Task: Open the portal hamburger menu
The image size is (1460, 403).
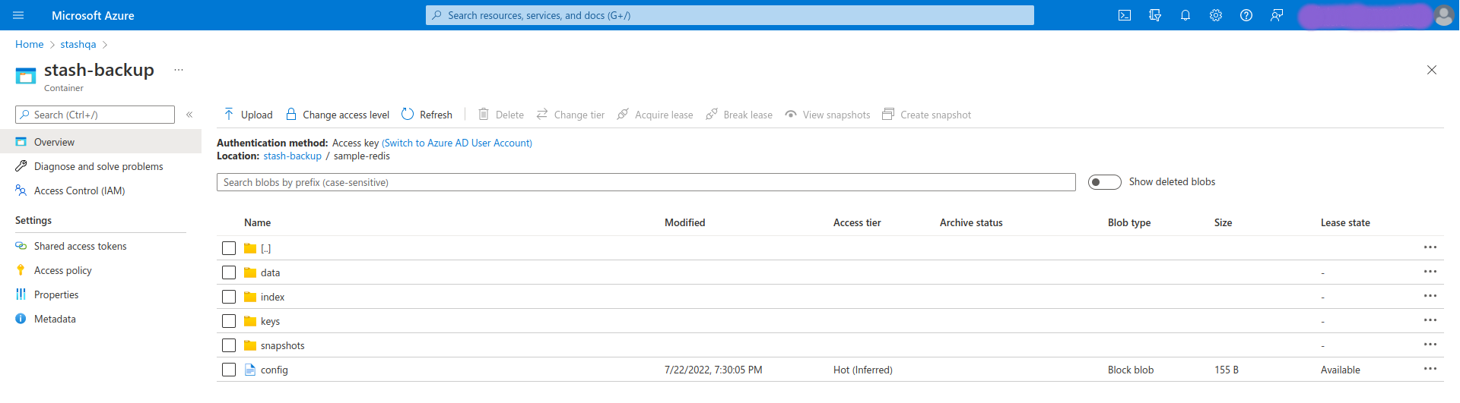Action: point(18,15)
